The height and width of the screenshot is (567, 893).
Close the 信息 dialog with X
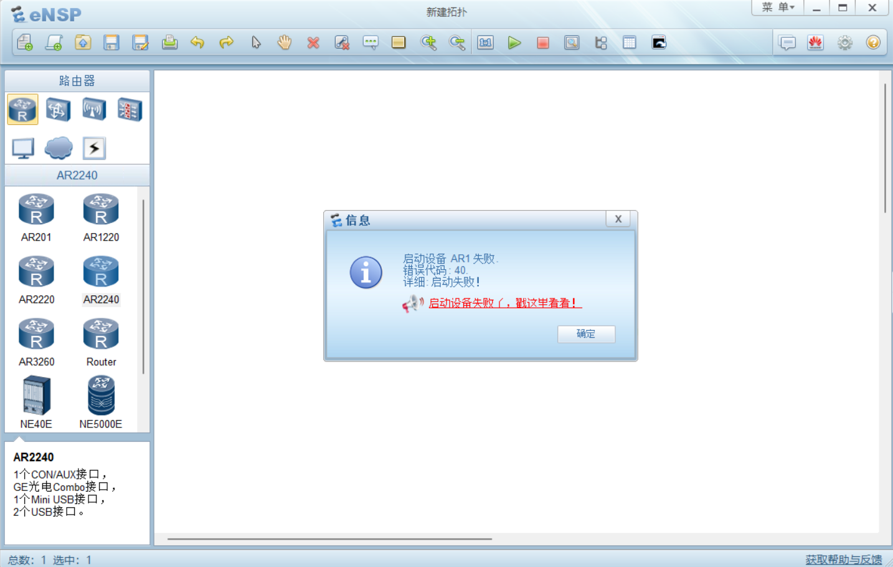[x=618, y=219]
